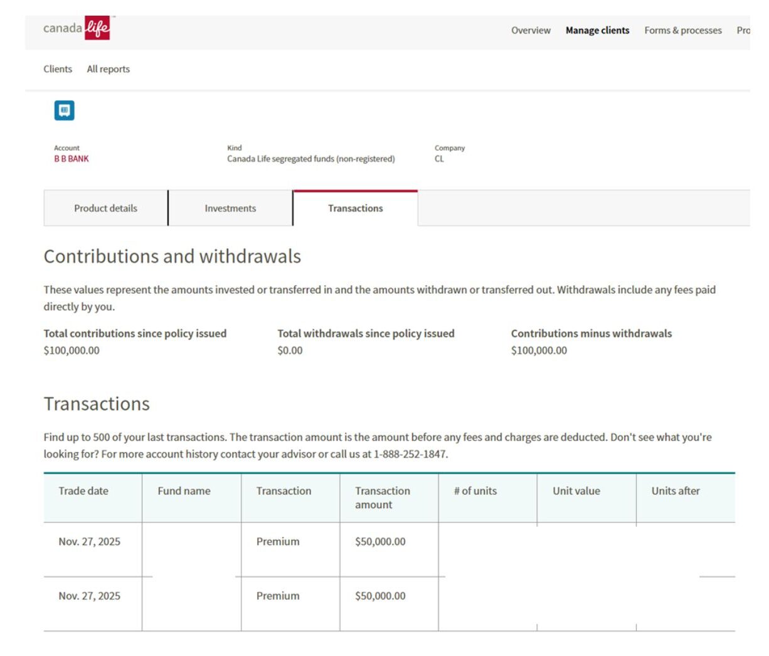Sort transactions by the Trade date column

click(83, 491)
